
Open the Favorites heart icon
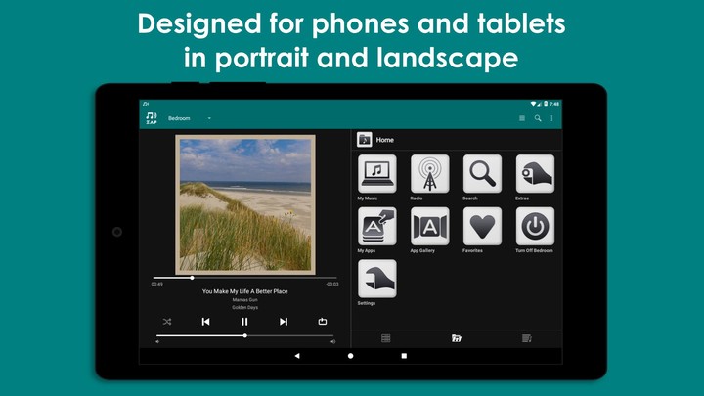tap(482, 226)
